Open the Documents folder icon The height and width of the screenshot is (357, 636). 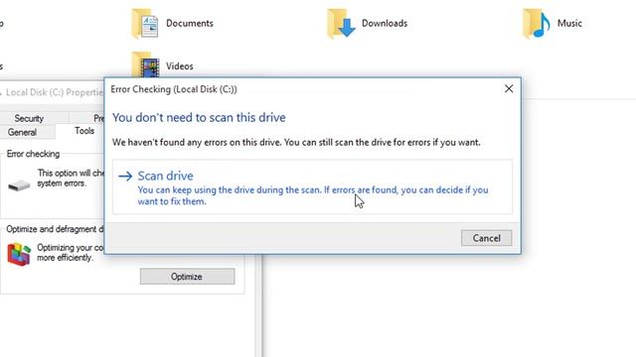145,24
